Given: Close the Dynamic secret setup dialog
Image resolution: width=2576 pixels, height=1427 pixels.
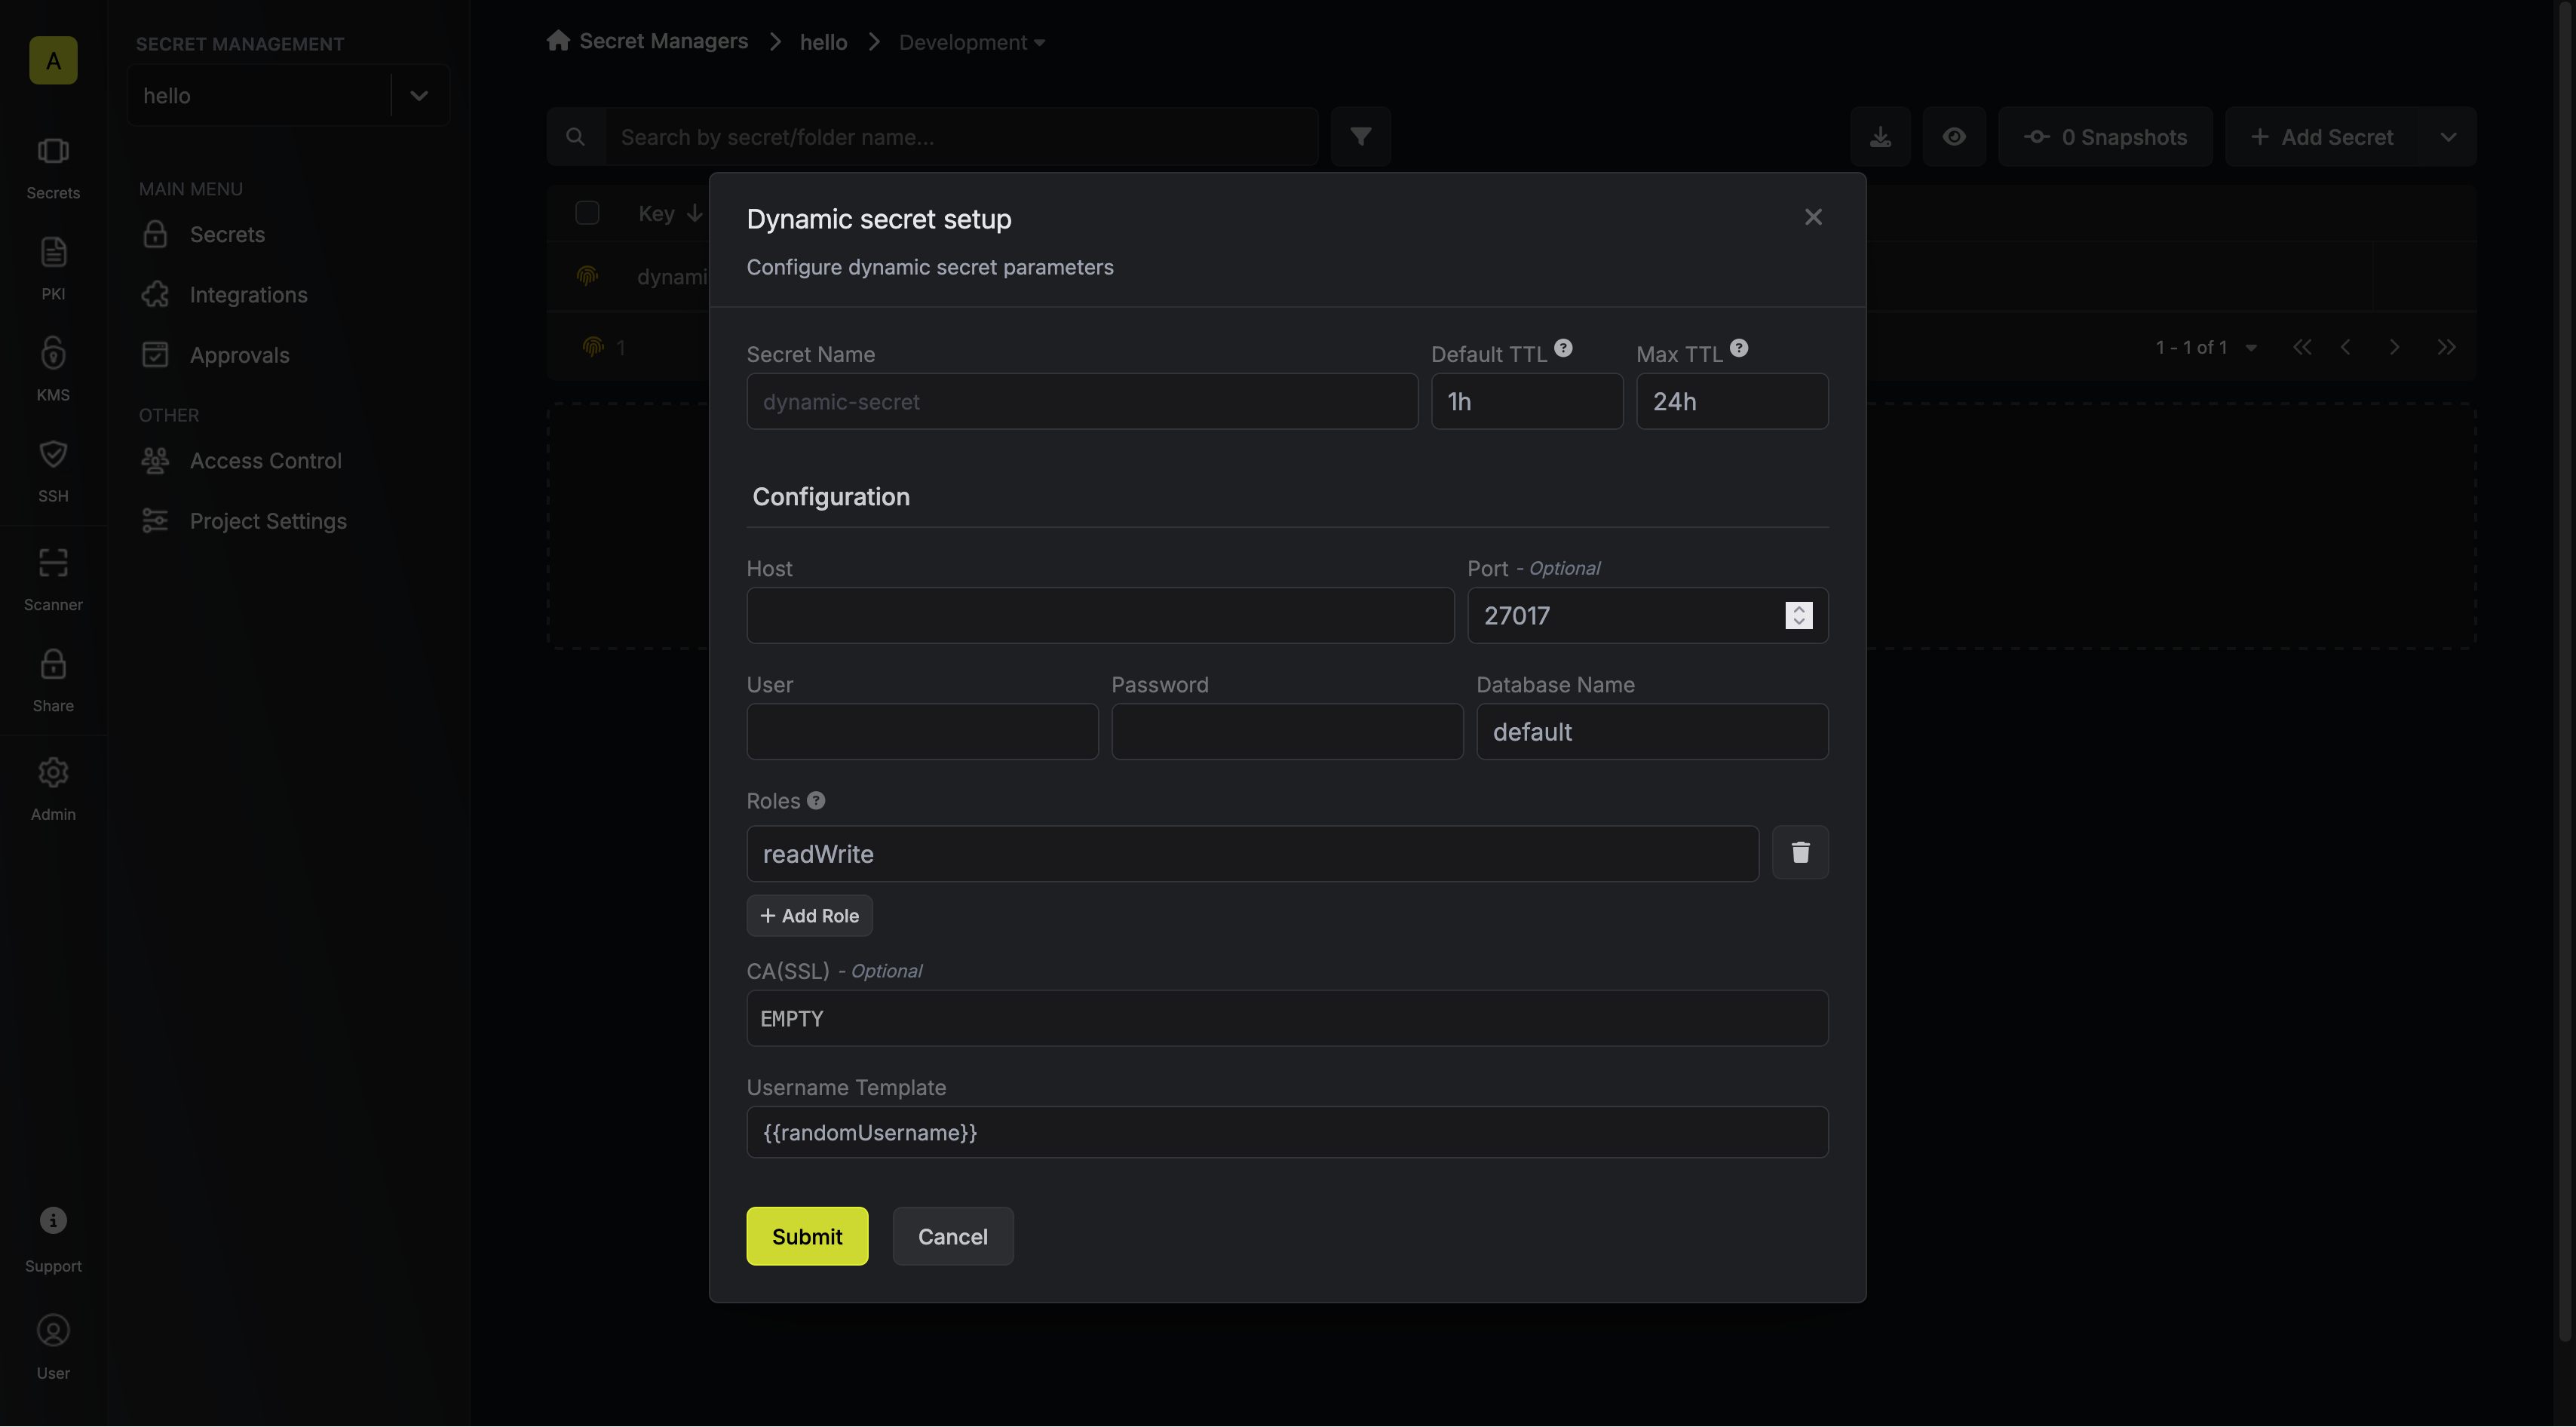Looking at the screenshot, I should 1813,217.
